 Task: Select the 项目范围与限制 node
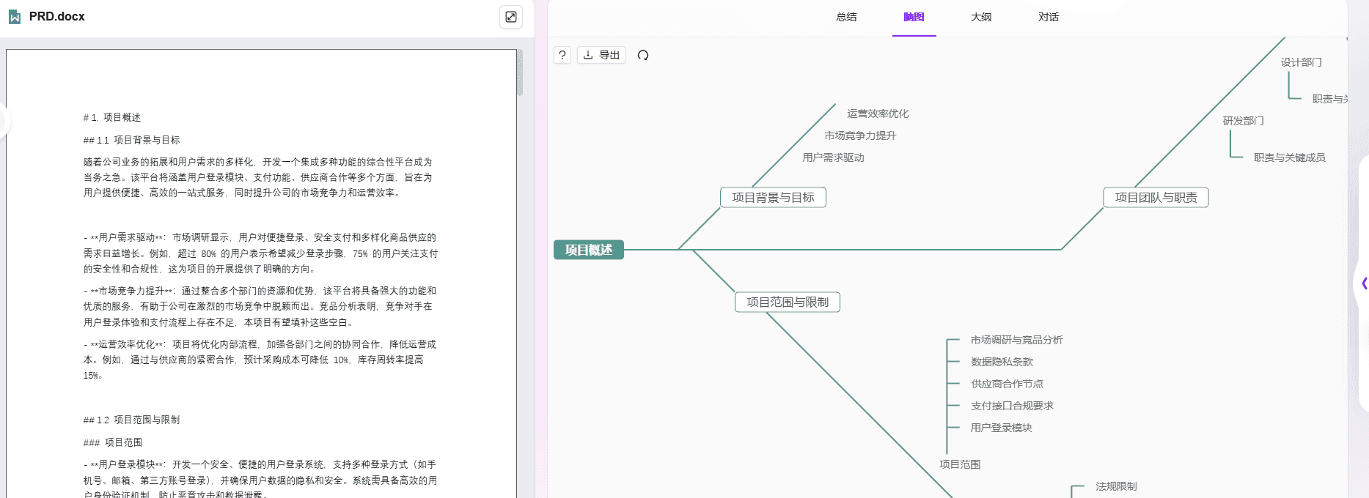point(788,302)
